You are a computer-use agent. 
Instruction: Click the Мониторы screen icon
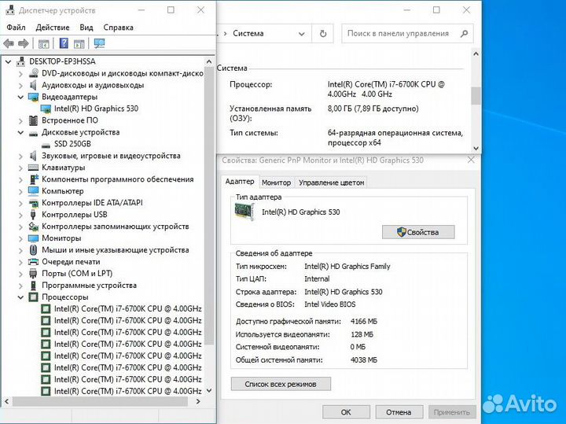tap(33, 238)
